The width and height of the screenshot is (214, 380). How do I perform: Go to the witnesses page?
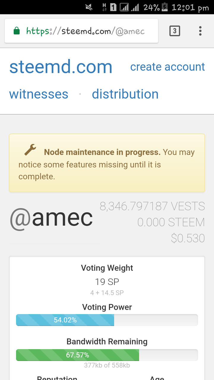pos(39,94)
